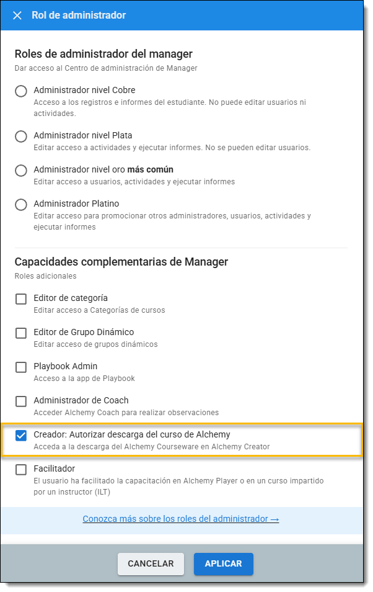Select Administrador nivel oro radio button
The width and height of the screenshot is (373, 592).
pyautogui.click(x=21, y=171)
